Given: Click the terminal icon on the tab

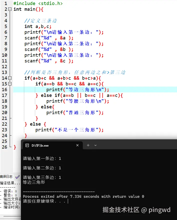Looking at the screenshot, I should 27,146.
